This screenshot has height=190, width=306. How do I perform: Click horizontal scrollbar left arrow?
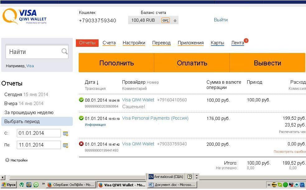click(x=2, y=177)
